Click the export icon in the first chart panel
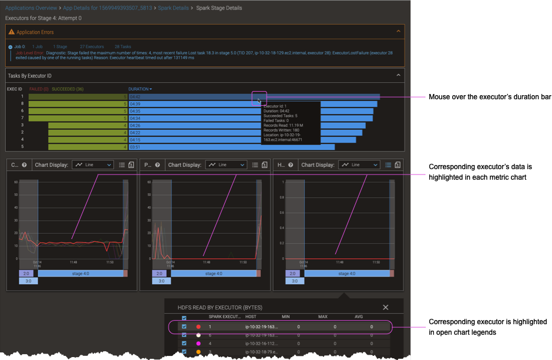 click(x=131, y=165)
